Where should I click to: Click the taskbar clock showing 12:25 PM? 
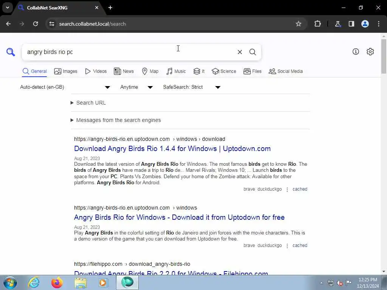368,280
